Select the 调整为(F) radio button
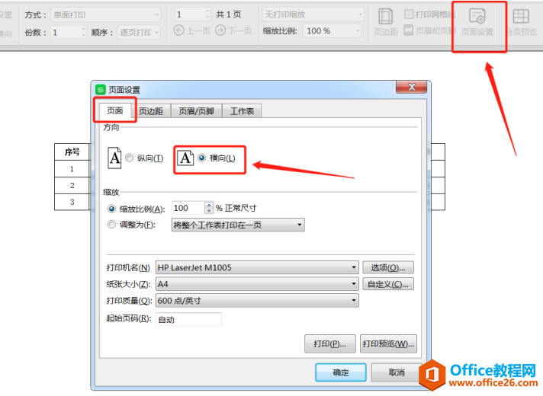 111,225
